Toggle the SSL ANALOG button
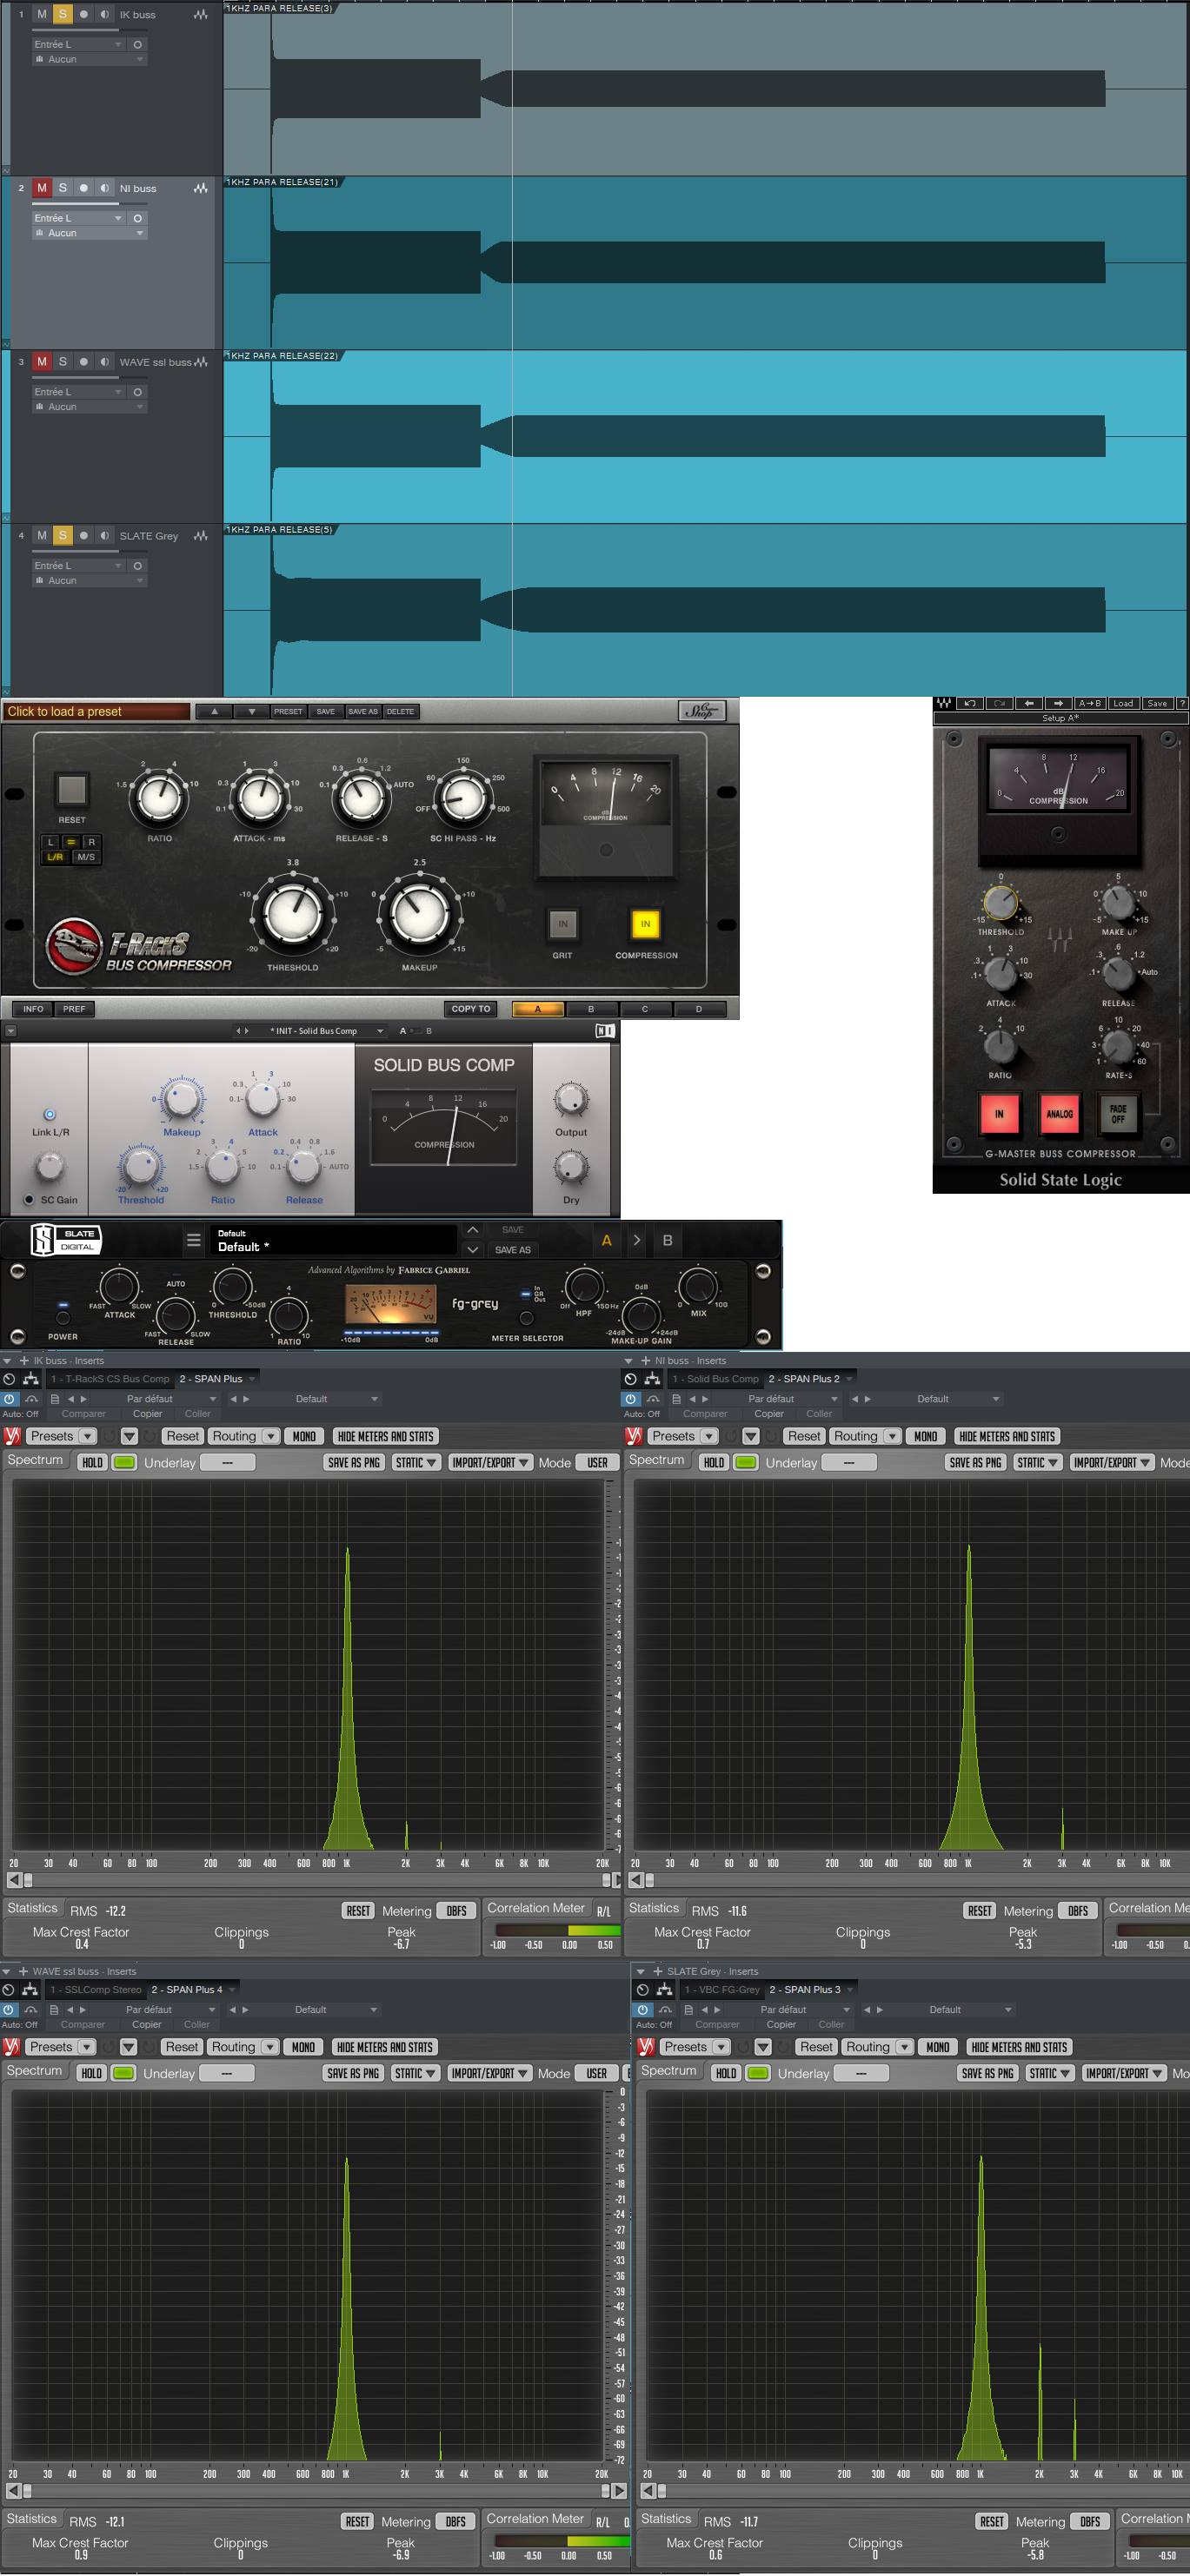This screenshot has width=1190, height=2576. 1059,1113
